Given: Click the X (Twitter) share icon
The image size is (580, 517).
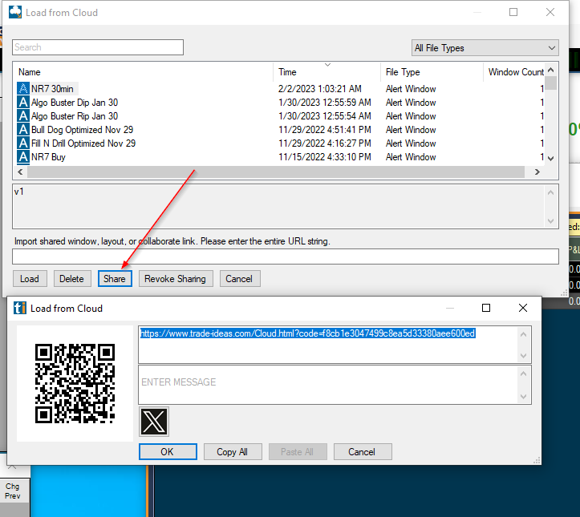Looking at the screenshot, I should point(154,422).
